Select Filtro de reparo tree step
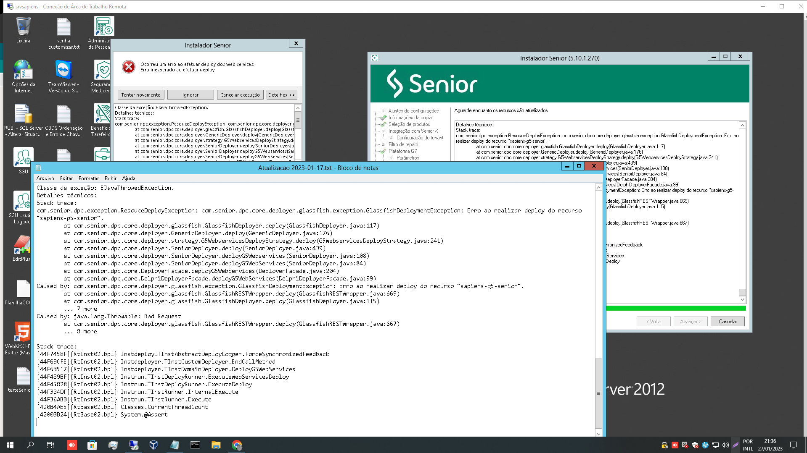807x453 pixels. click(x=403, y=144)
